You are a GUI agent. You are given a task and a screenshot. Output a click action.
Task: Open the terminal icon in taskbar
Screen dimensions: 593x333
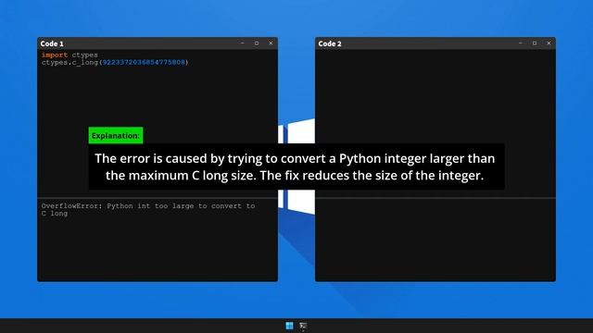click(303, 326)
